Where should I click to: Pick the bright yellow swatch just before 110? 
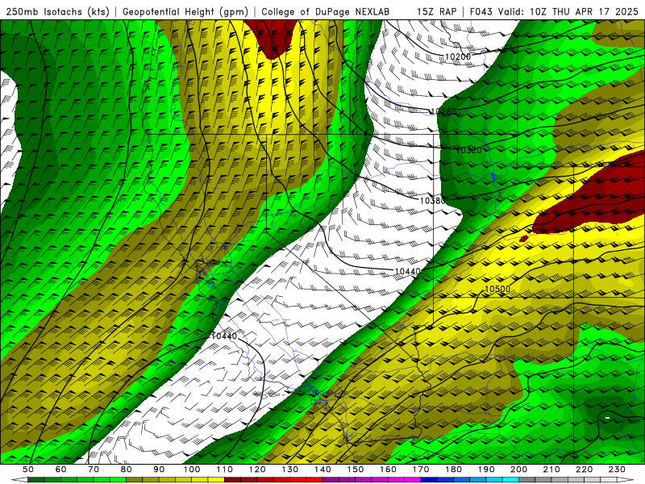[216, 480]
